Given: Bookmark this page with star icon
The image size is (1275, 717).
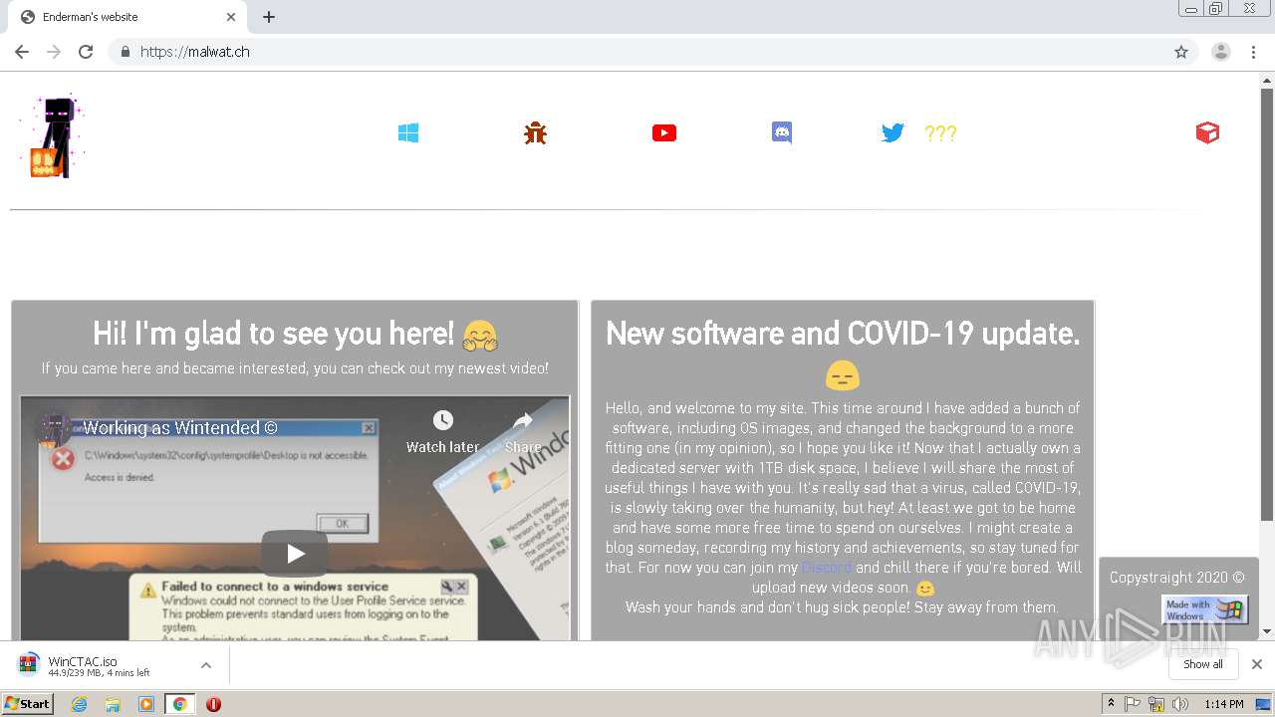Looking at the screenshot, I should pyautogui.click(x=1181, y=52).
